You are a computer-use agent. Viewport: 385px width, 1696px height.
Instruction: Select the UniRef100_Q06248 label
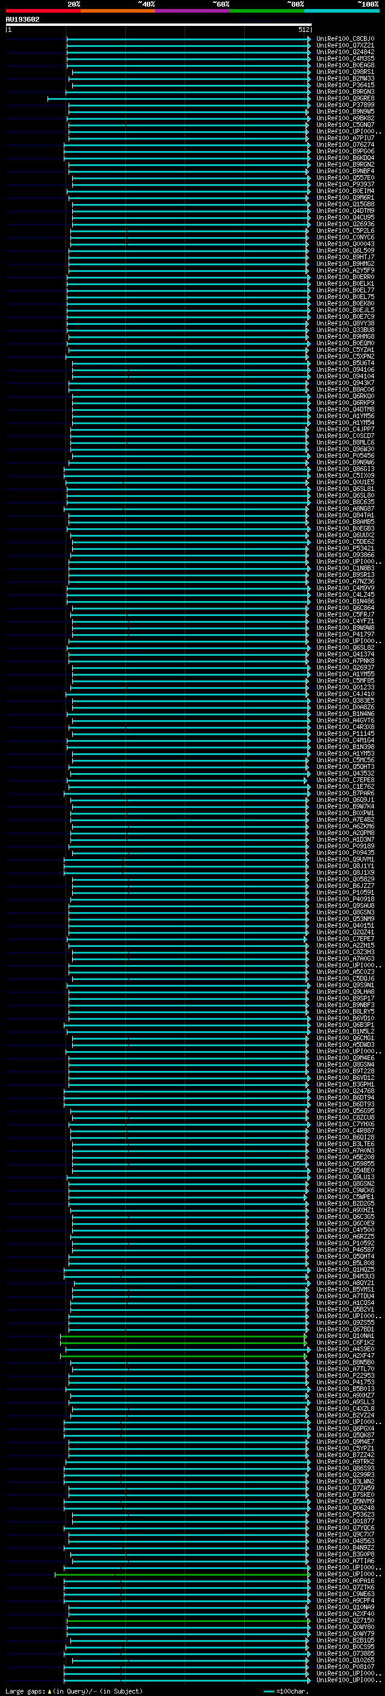pyautogui.click(x=345, y=1507)
